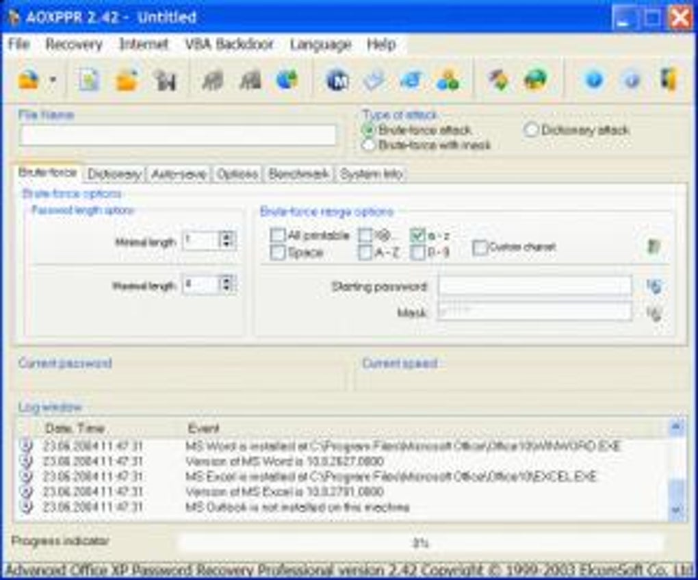Click the File Name input field
This screenshot has width=698, height=580.
(x=178, y=135)
